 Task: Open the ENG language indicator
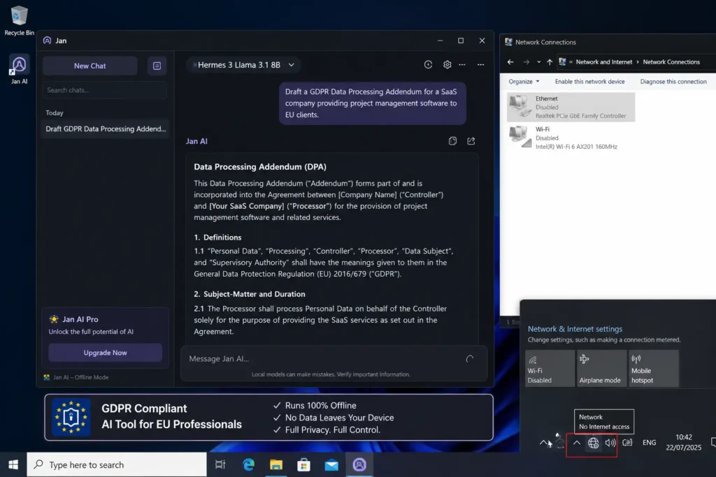(x=649, y=442)
